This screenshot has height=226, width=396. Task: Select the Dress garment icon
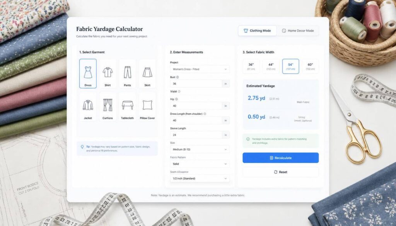(88, 73)
